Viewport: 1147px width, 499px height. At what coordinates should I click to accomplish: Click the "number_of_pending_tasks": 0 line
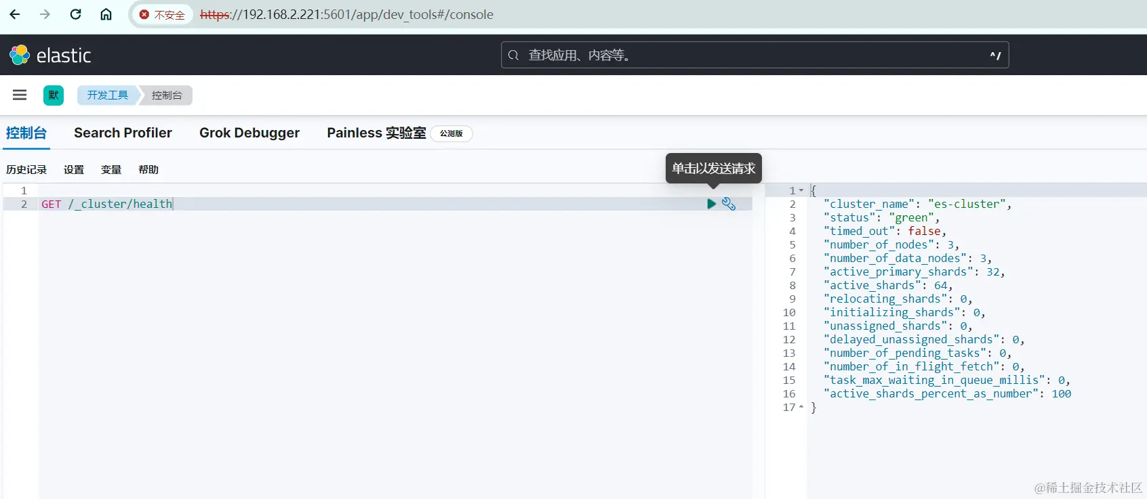pos(917,353)
